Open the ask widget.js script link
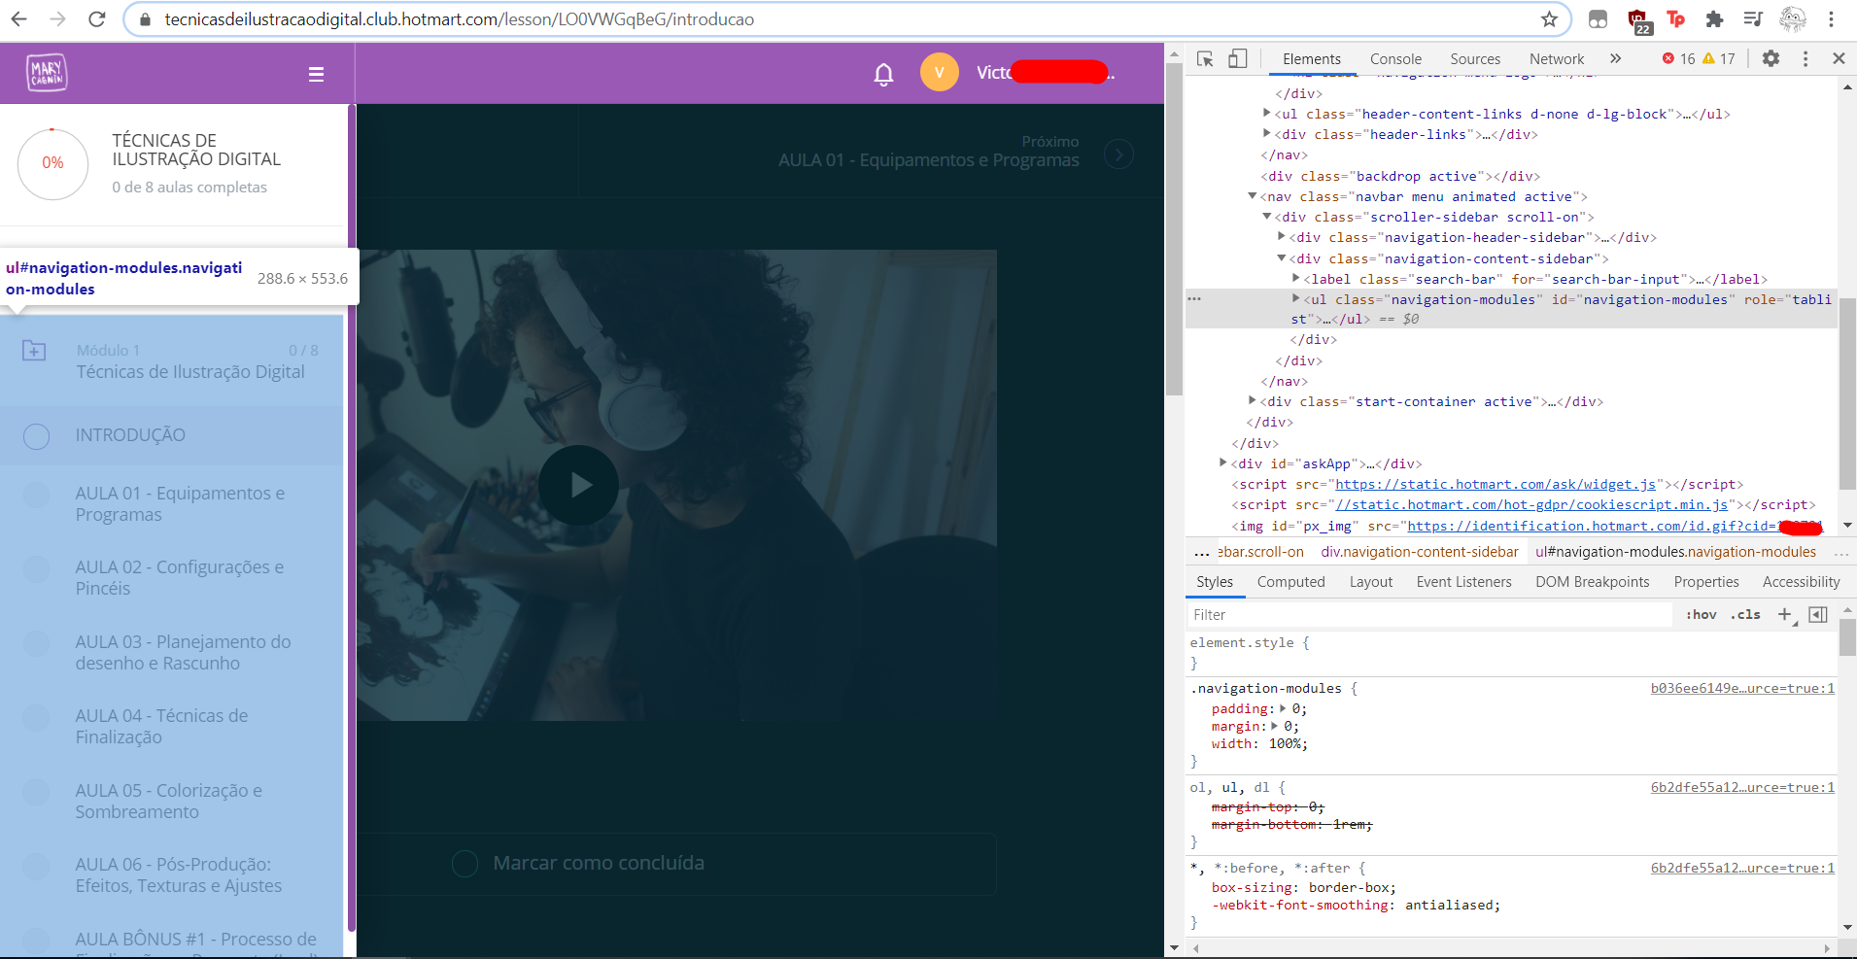Screen dimensions: 1857x959 (1496, 484)
